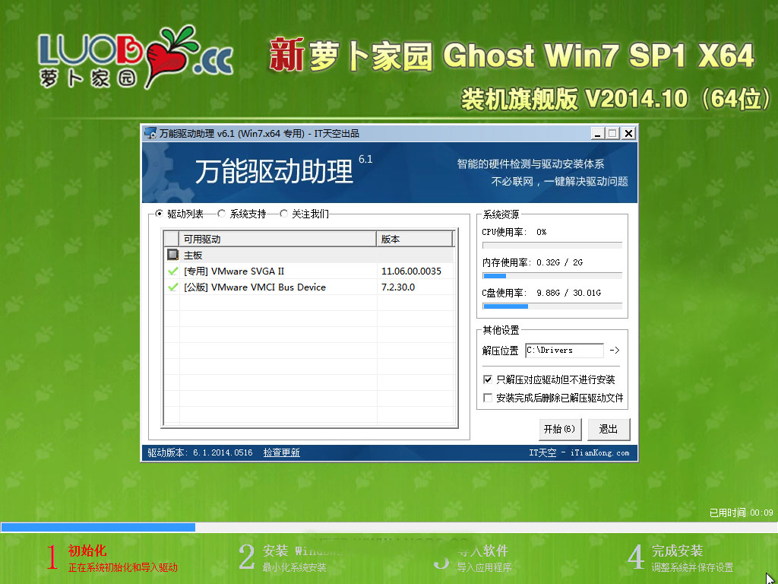Click the 初始化 step label
This screenshot has width=778, height=584.
pos(87,551)
